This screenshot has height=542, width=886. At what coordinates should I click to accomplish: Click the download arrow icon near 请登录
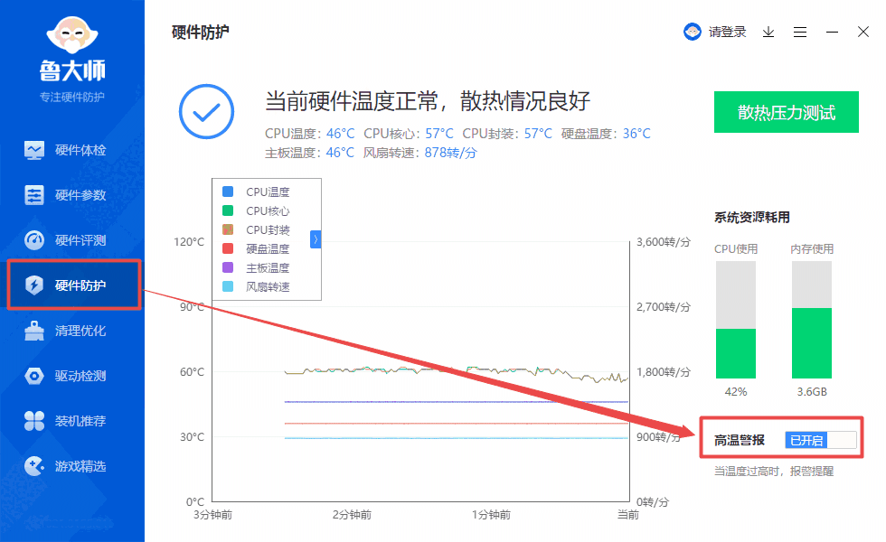click(768, 32)
